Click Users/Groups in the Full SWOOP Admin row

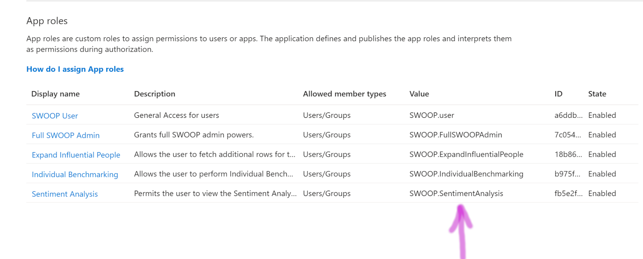tap(327, 135)
